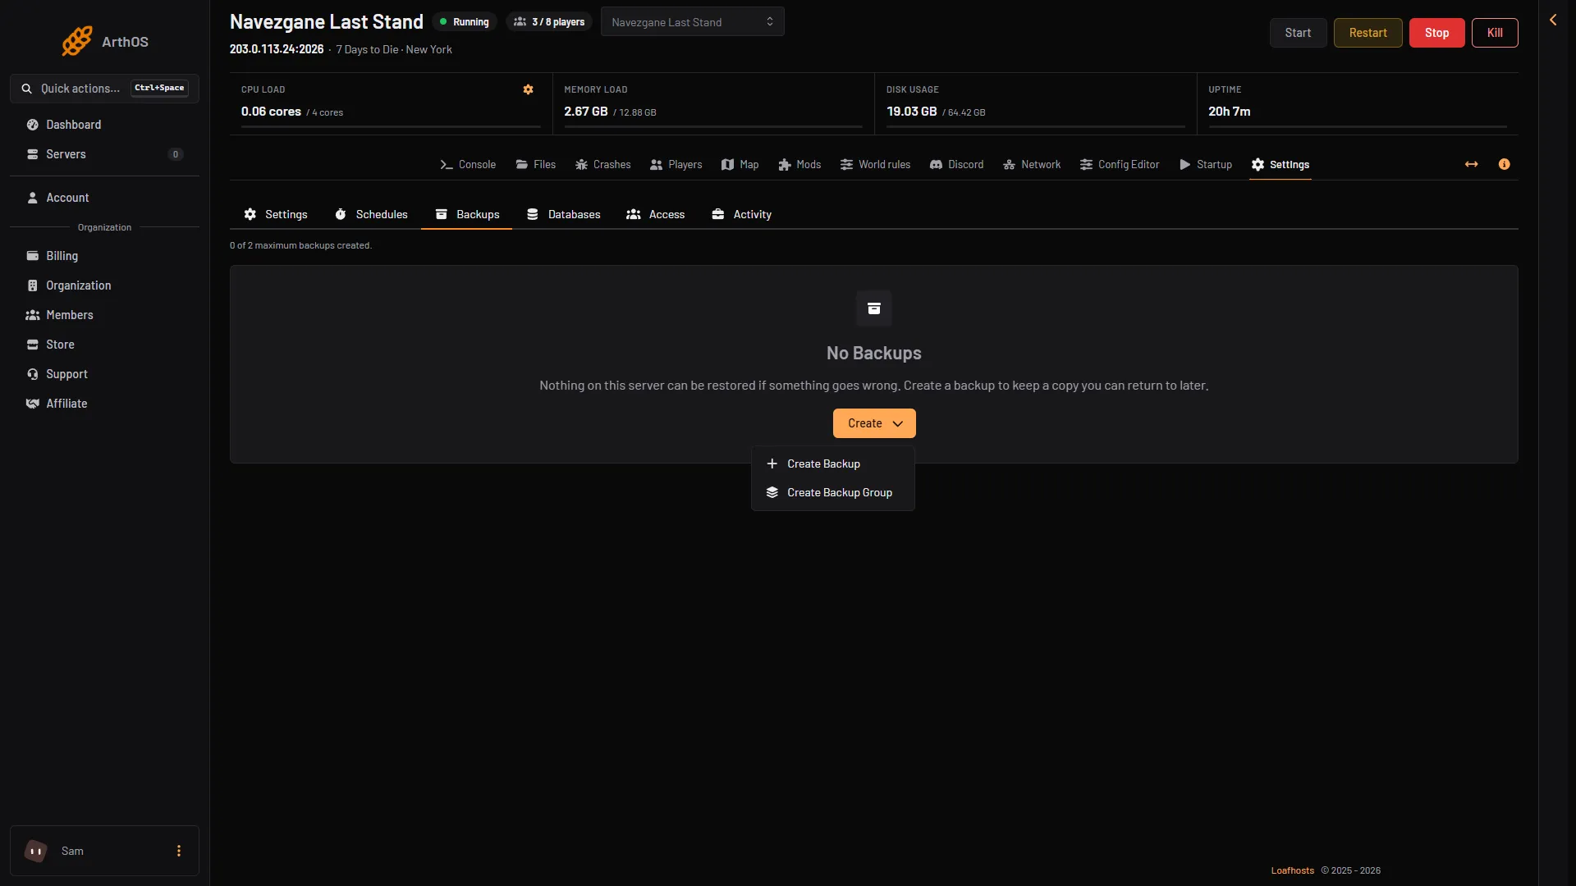
Task: Open the World rules tab
Action: pos(876,165)
